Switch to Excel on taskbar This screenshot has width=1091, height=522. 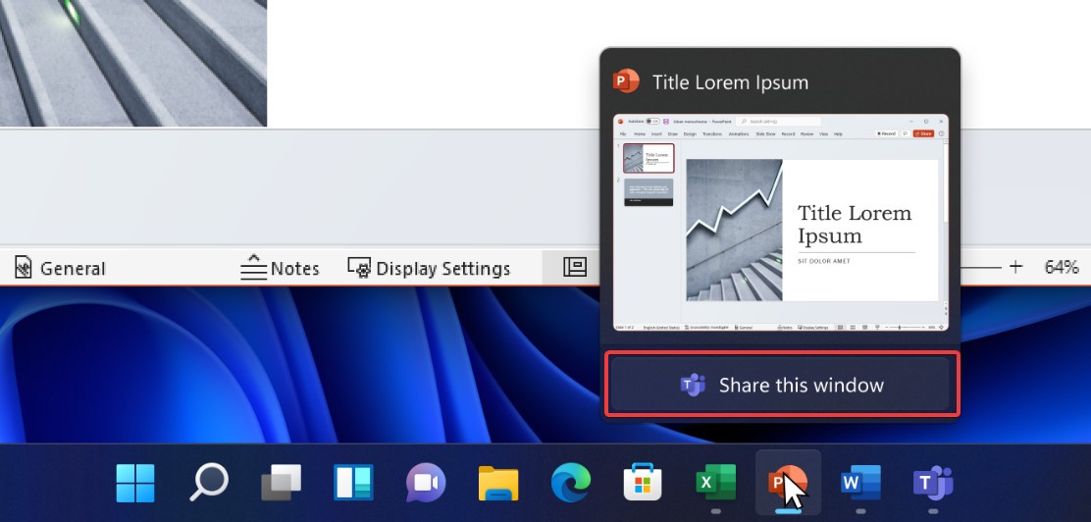pyautogui.click(x=716, y=483)
